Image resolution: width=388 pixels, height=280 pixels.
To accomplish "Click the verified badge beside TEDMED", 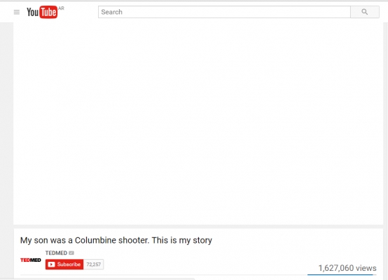I will (71, 253).
